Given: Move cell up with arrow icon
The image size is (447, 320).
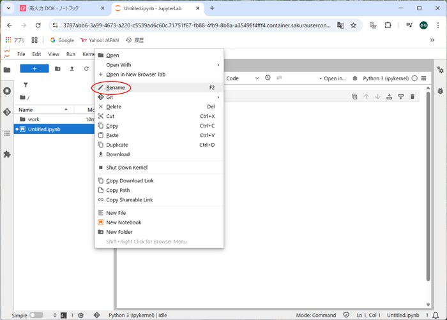Looking at the screenshot, I should pos(366,97).
